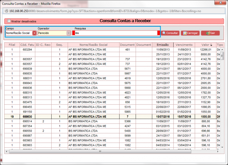Click vencimento 03/04/2014 cell
This screenshot has height=165, width=228.
[x=184, y=140]
